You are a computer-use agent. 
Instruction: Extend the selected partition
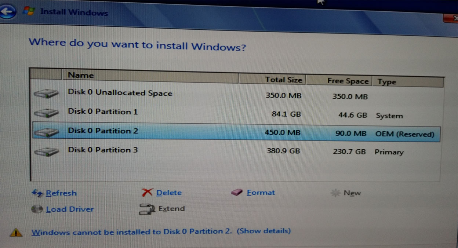[x=171, y=209]
